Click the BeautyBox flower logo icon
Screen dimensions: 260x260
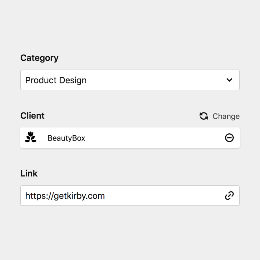[x=31, y=137]
